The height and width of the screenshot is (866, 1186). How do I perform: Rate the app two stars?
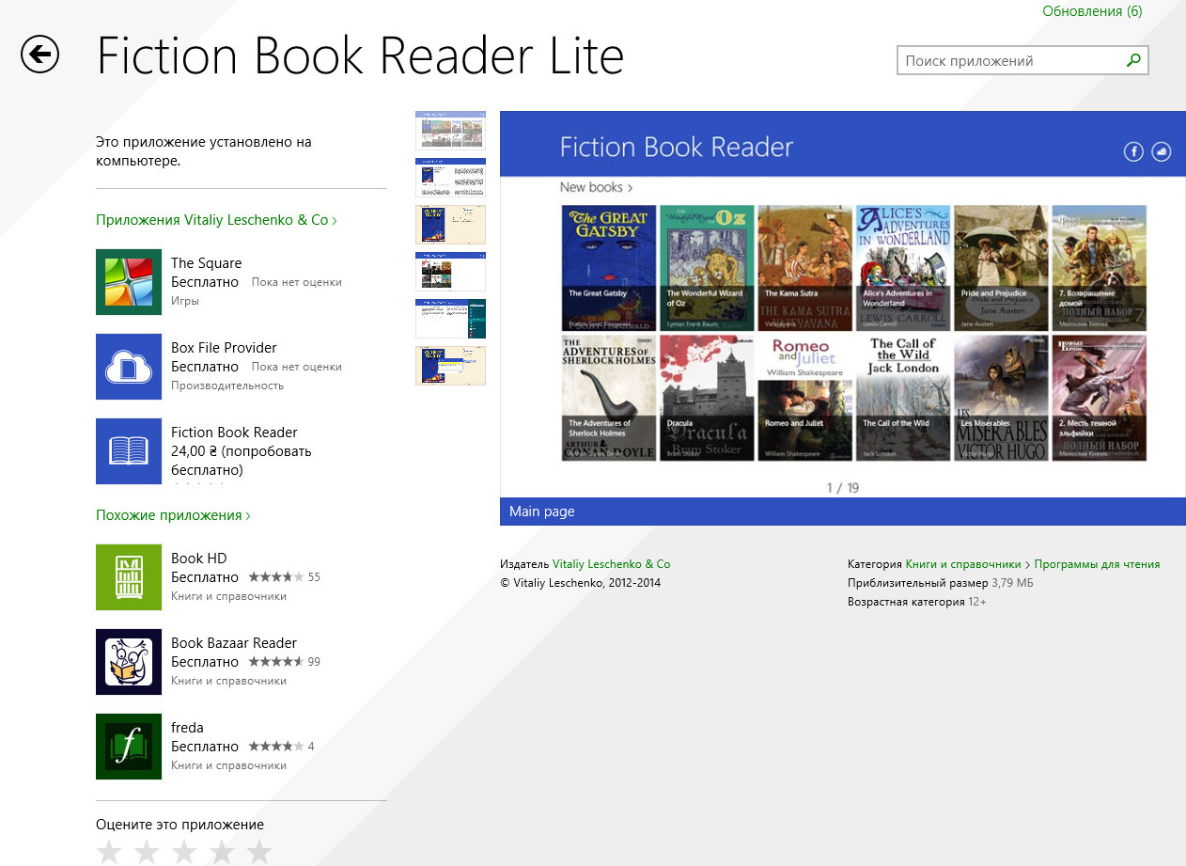click(x=147, y=852)
